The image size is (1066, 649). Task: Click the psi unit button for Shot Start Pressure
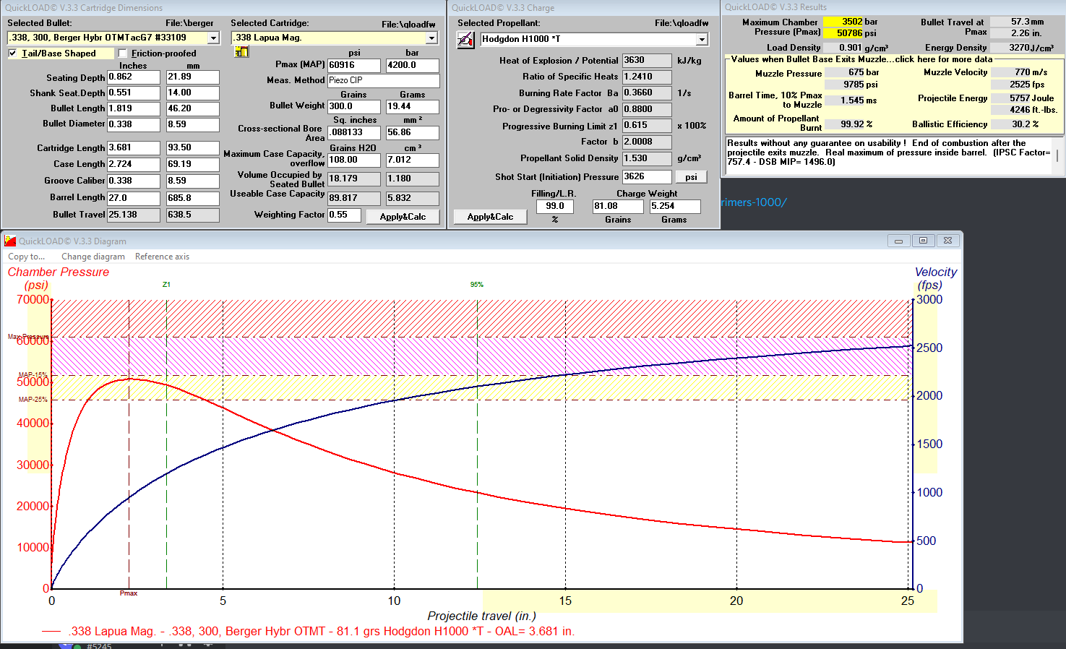tap(691, 177)
